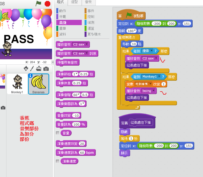Viewport: 203px width, 177px height.
Task: Switch to the 音效 tab at top
Action: pyautogui.click(x=88, y=2)
